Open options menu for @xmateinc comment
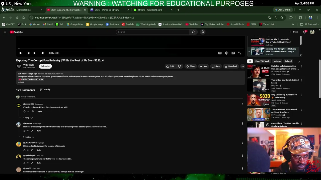This screenshot has width=321, height=180. [242, 123]
